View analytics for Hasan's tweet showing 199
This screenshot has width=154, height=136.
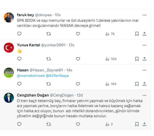[111, 84]
